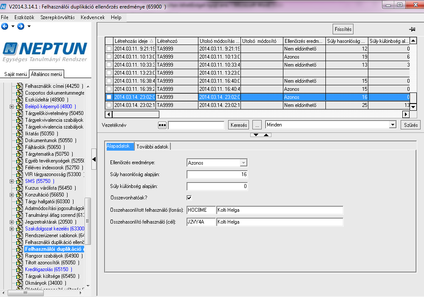Screen dimensions: 424x297
Task: Click the Neptun app icon in the title bar
Action: click(x=3, y=6)
